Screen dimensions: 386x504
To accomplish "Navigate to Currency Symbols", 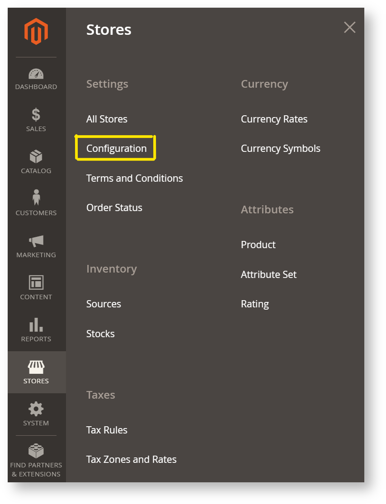I will (280, 149).
